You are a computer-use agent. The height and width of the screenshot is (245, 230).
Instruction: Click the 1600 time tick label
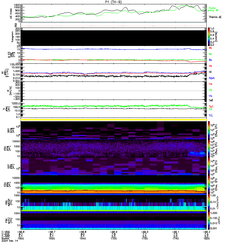point(21,239)
